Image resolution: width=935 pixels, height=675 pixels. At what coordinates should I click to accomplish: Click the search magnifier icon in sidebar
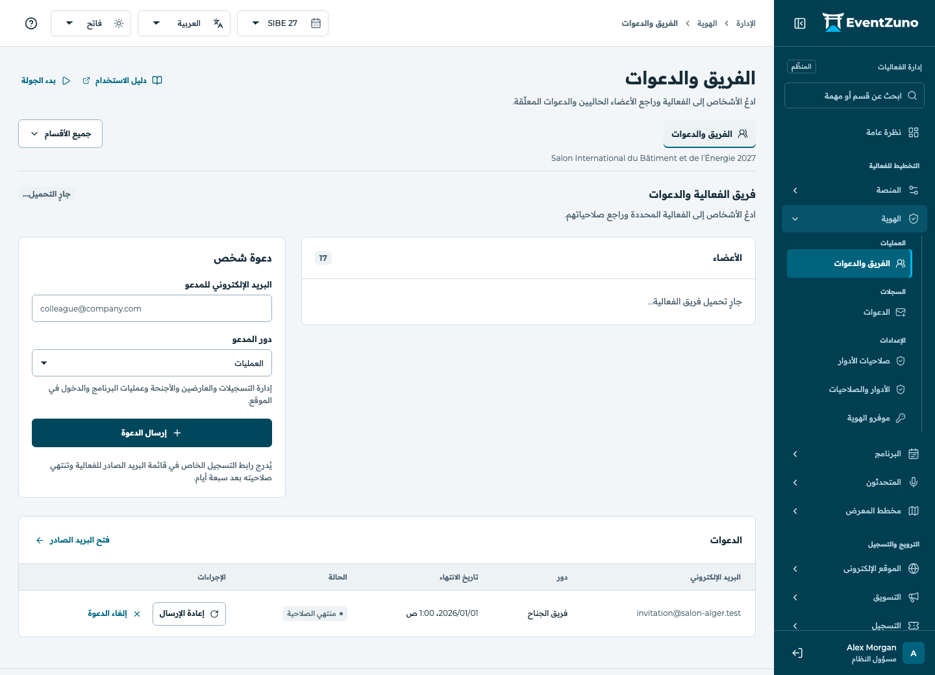912,95
